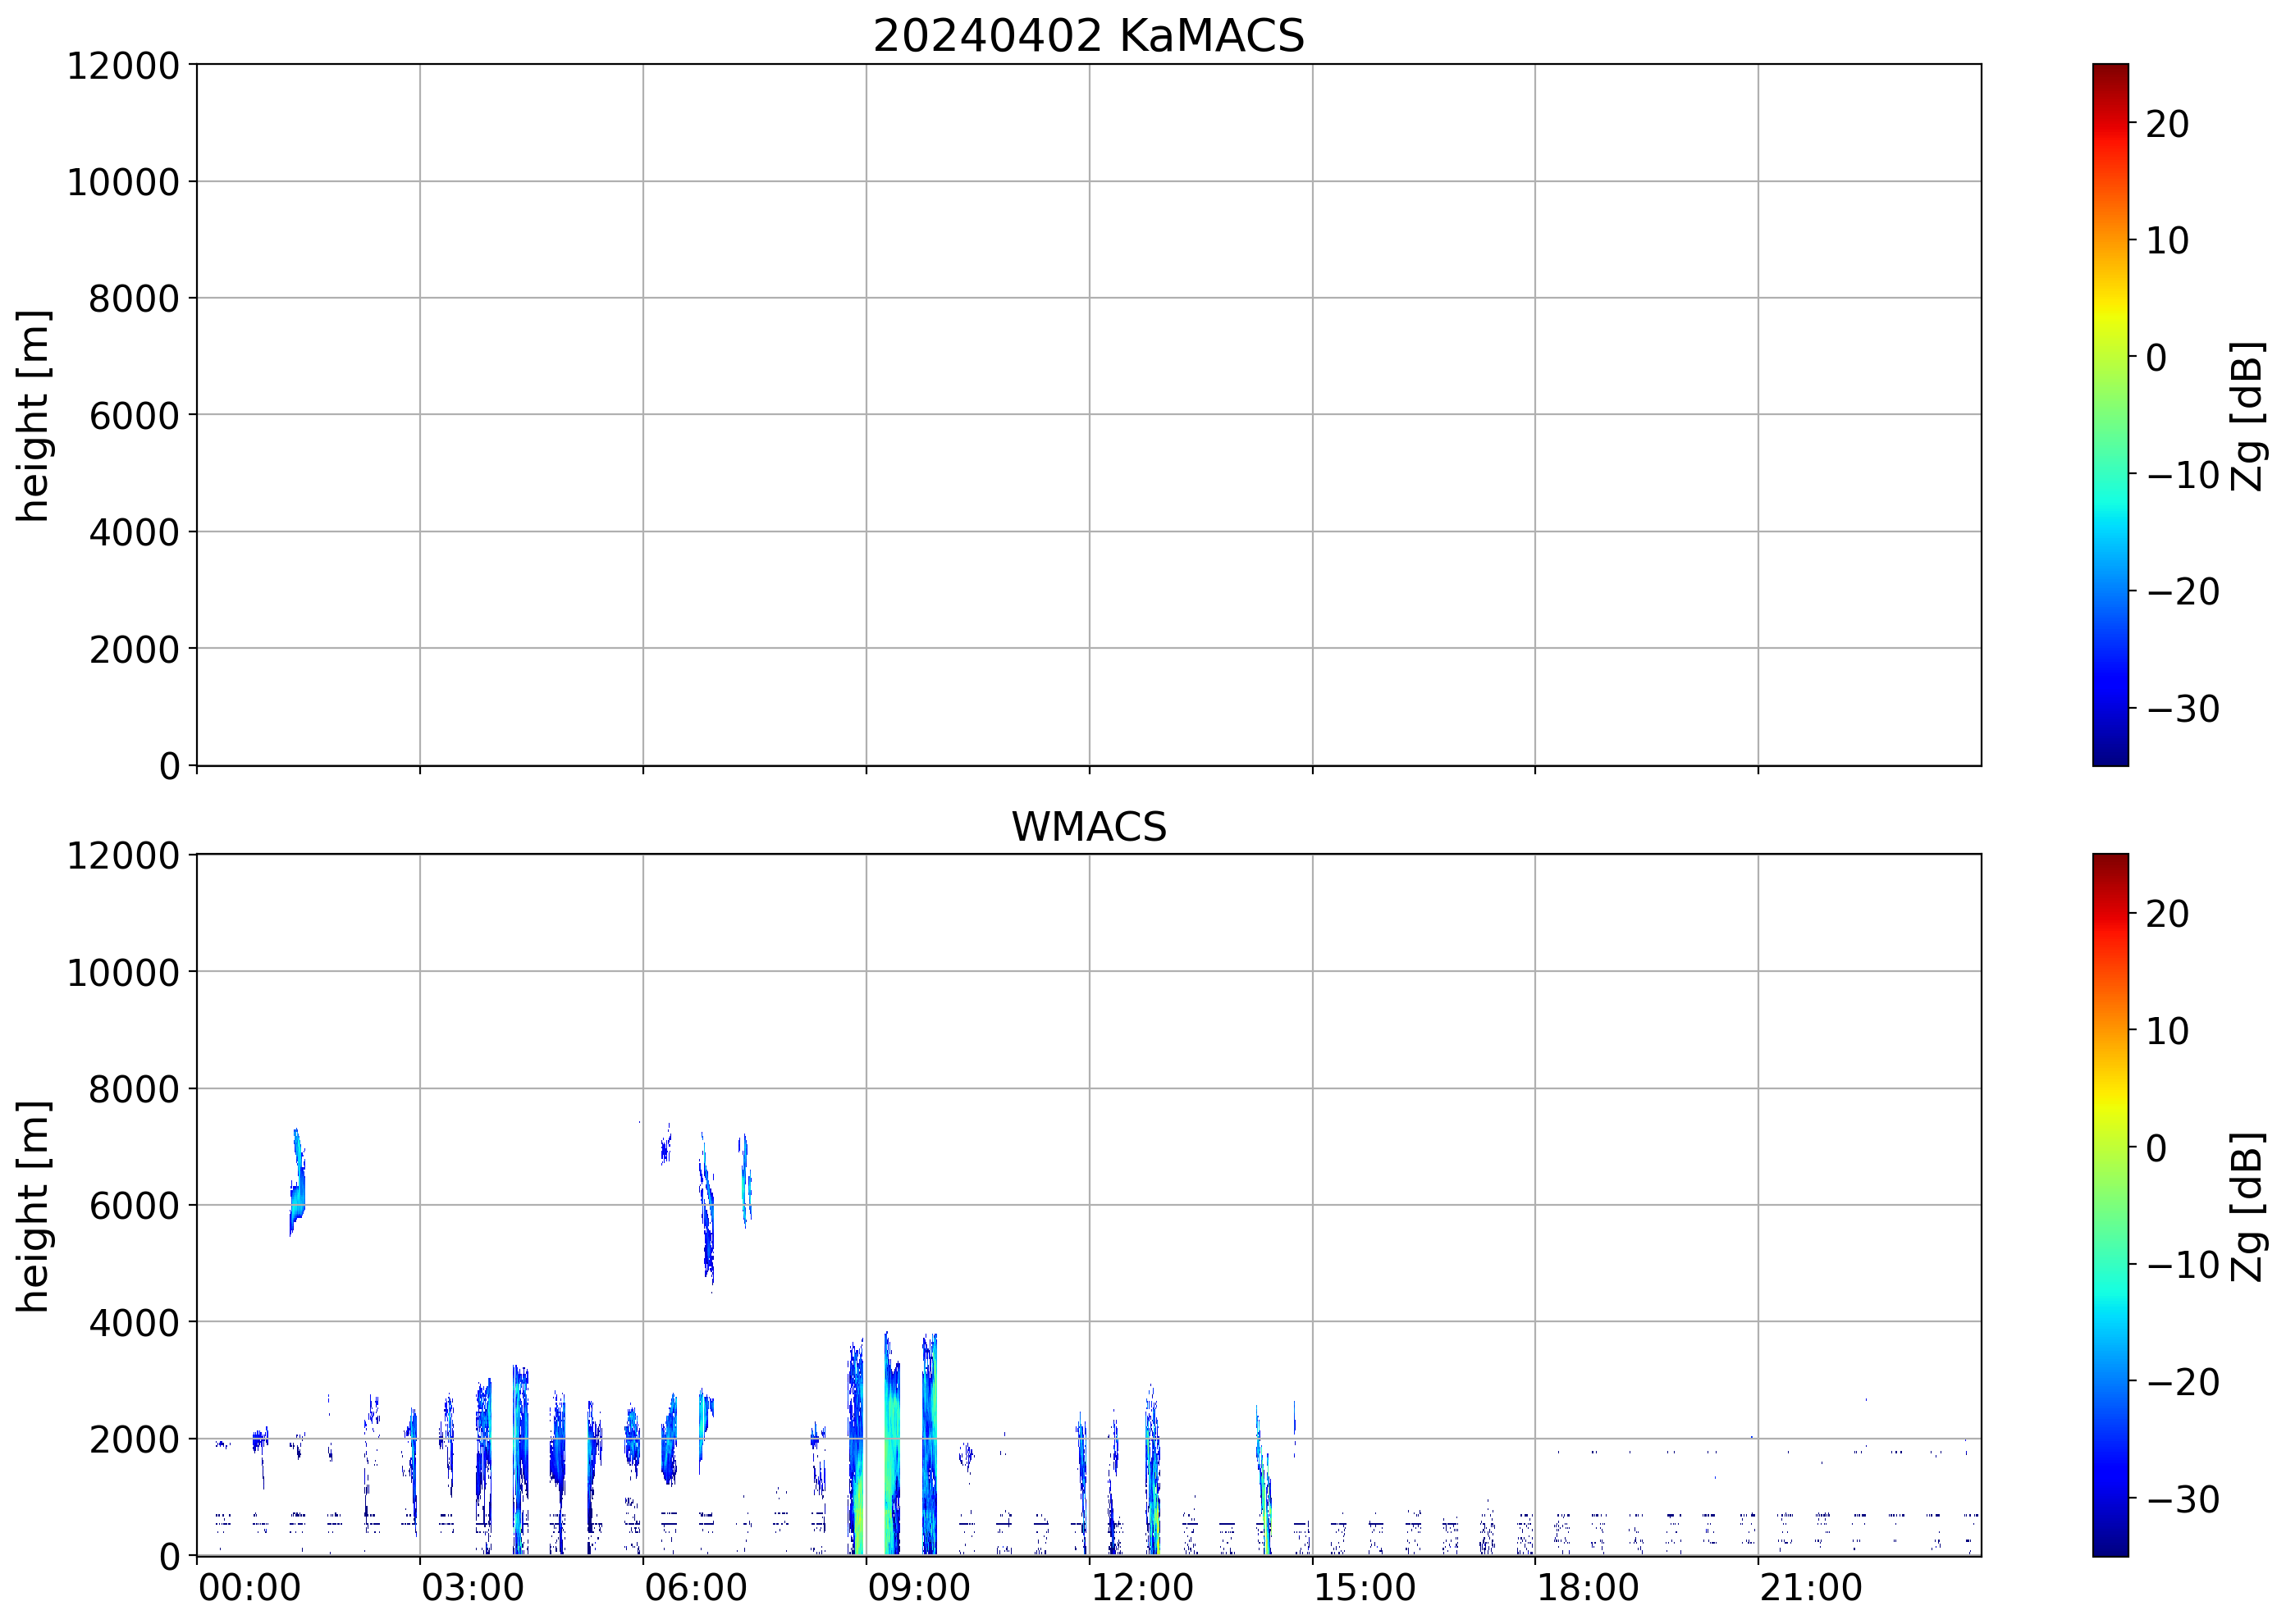The image size is (2286, 1624).
Task: Click top plot's 12000 height tick label
Action: tap(123, 66)
